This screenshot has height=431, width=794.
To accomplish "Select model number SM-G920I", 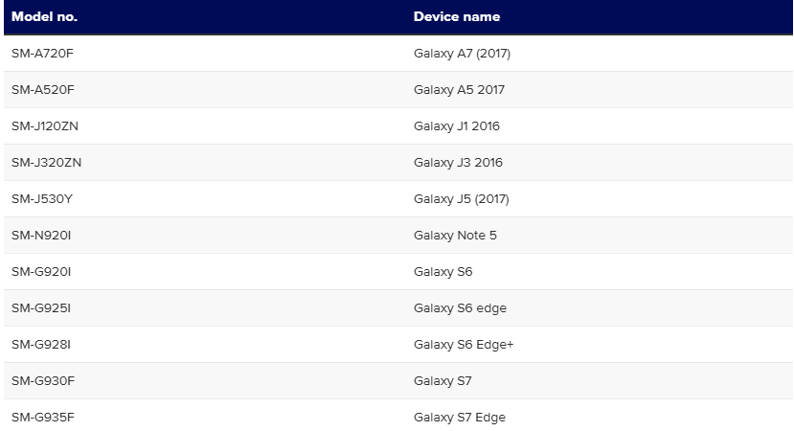I will click(41, 272).
